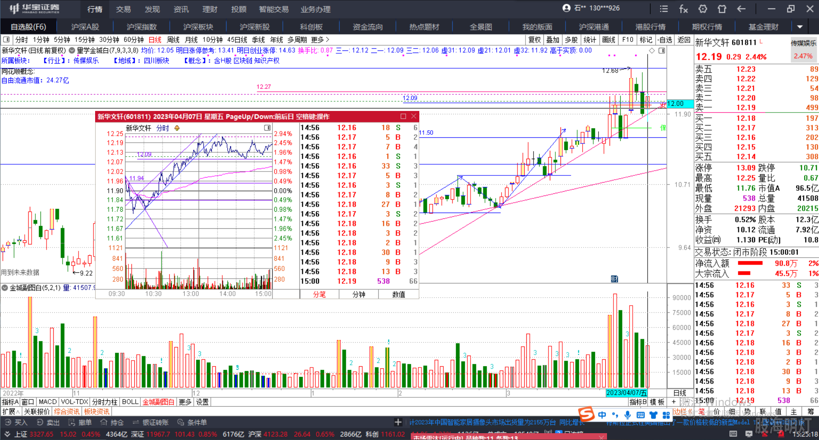The image size is (819, 440).
Task: Maximize the 新华文轩 intraday popup window
Action: click(403, 117)
